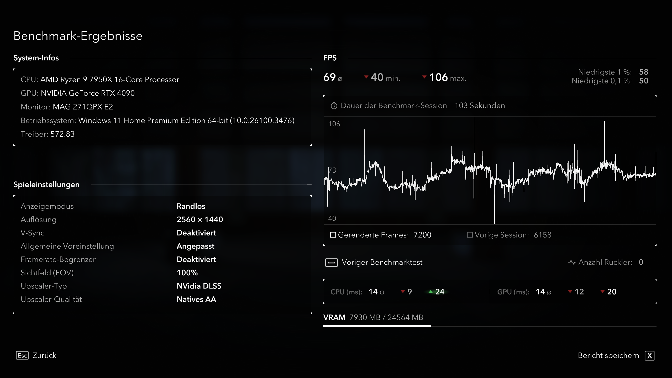Toggle the Gerenderte Frames checkbox

tap(333, 235)
